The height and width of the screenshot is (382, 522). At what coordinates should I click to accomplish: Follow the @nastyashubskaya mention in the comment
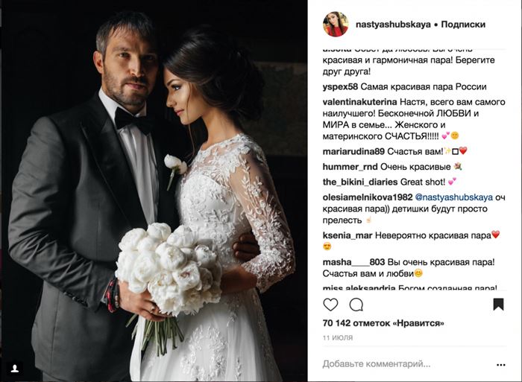click(x=454, y=197)
